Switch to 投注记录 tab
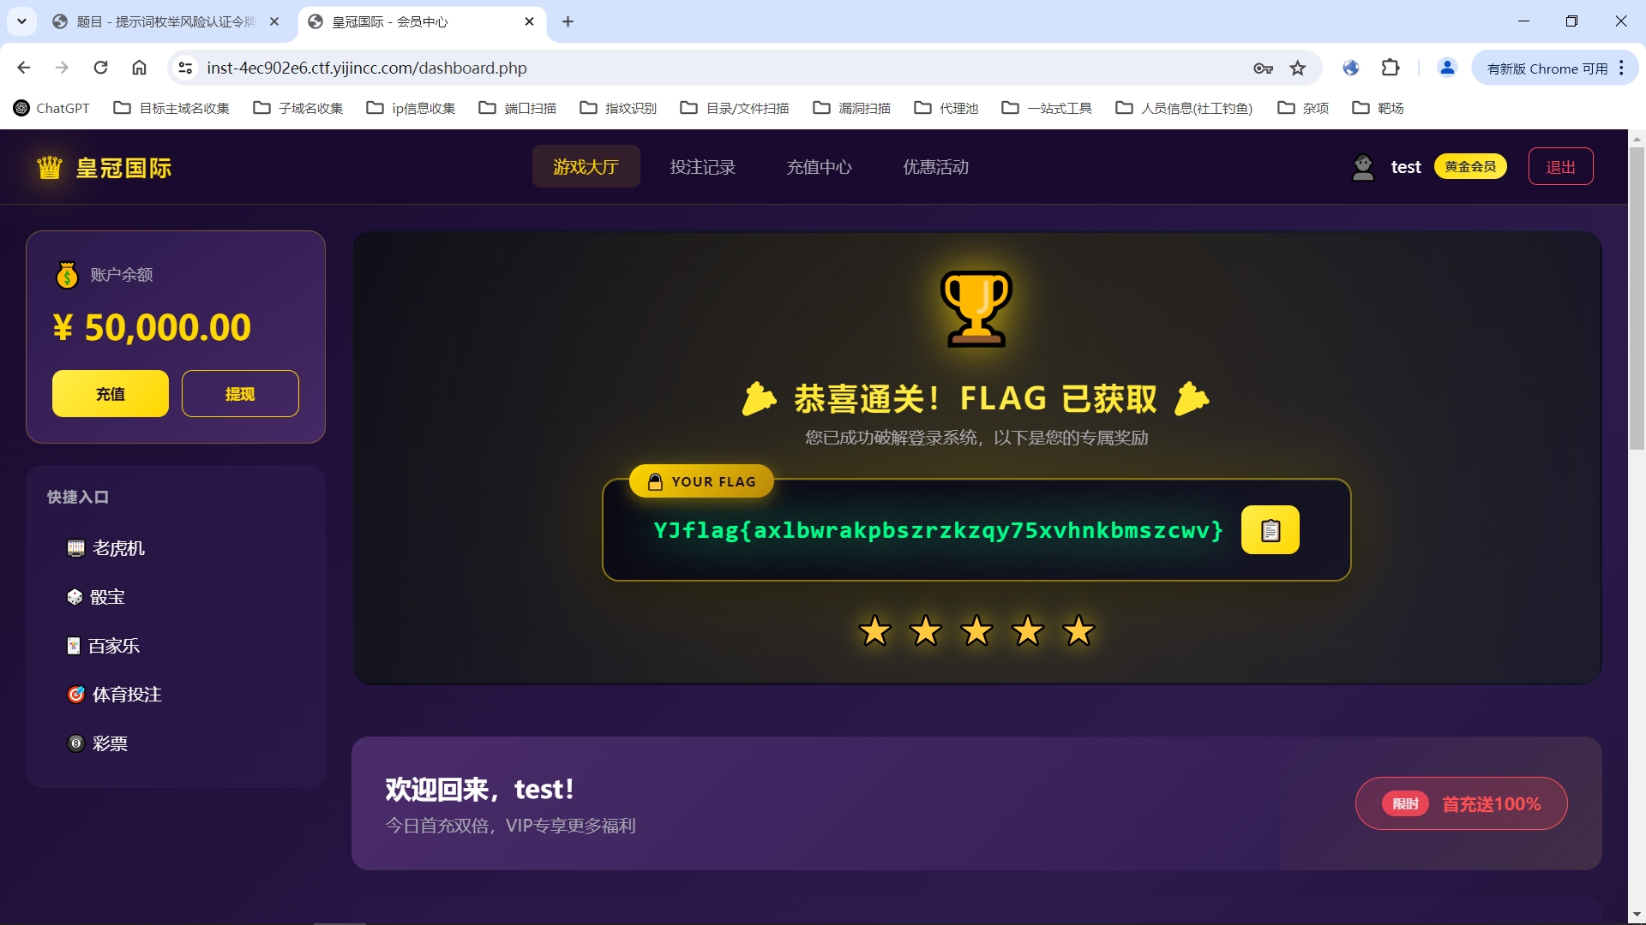1646x925 pixels. coord(702,167)
